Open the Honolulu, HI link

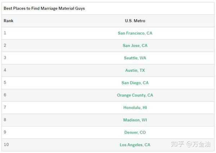tap(135, 107)
